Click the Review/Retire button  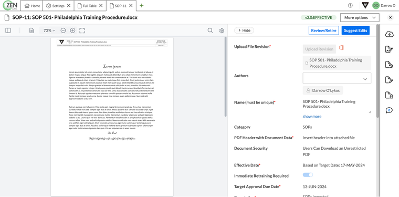[x=324, y=30]
